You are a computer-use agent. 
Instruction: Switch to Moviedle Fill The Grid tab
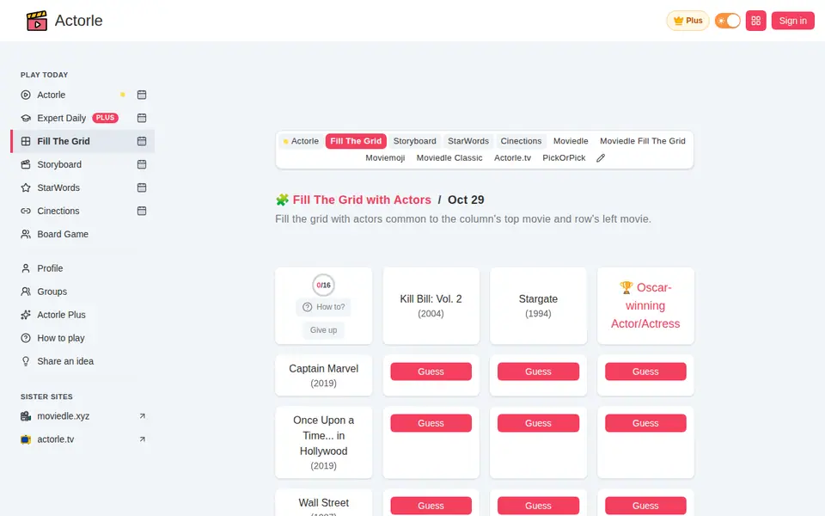643,141
